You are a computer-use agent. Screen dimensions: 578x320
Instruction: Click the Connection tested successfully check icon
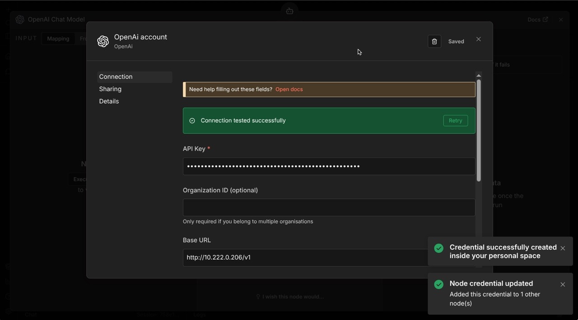coord(192,121)
